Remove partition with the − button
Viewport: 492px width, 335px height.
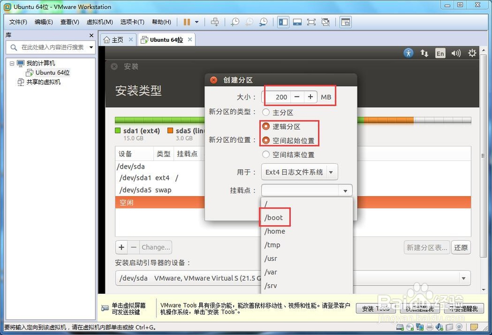click(134, 247)
